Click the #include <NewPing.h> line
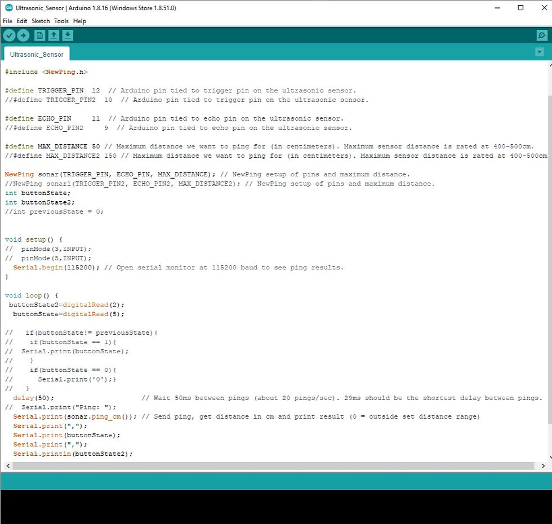Viewport: 552px width, 524px height. [46, 72]
